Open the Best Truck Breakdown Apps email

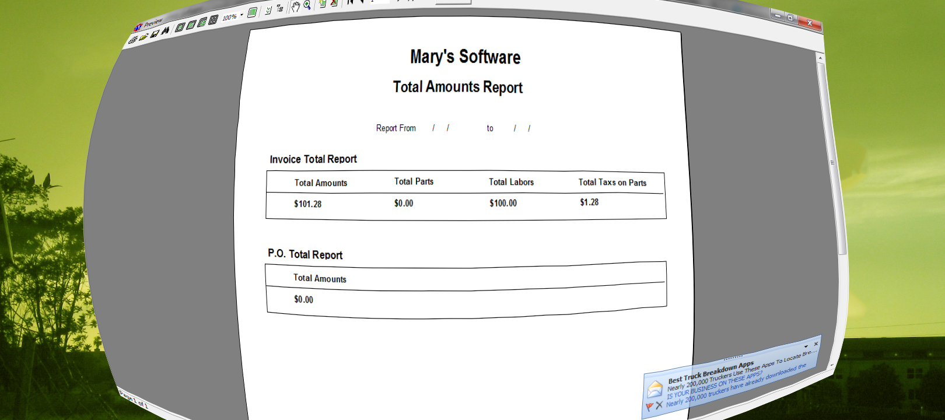(710, 372)
